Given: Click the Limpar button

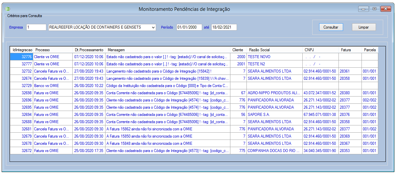Looking at the screenshot, I should (364, 27).
